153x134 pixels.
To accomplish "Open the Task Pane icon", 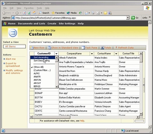I will (83, 48).
